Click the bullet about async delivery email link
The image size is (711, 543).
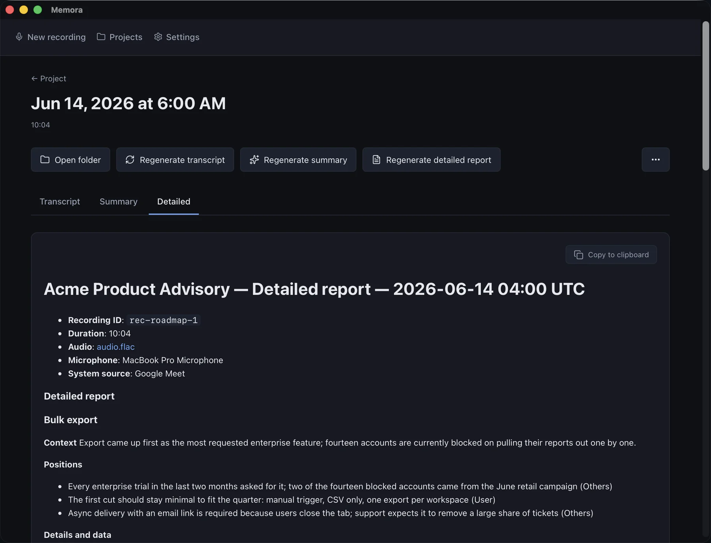(331, 513)
